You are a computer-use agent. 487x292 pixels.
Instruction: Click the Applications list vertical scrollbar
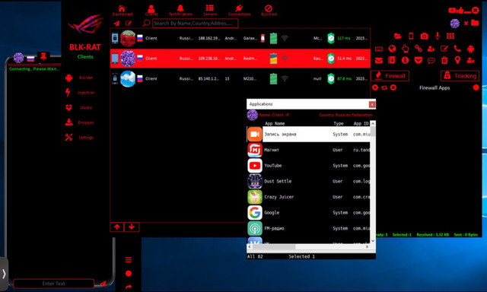tap(373, 182)
